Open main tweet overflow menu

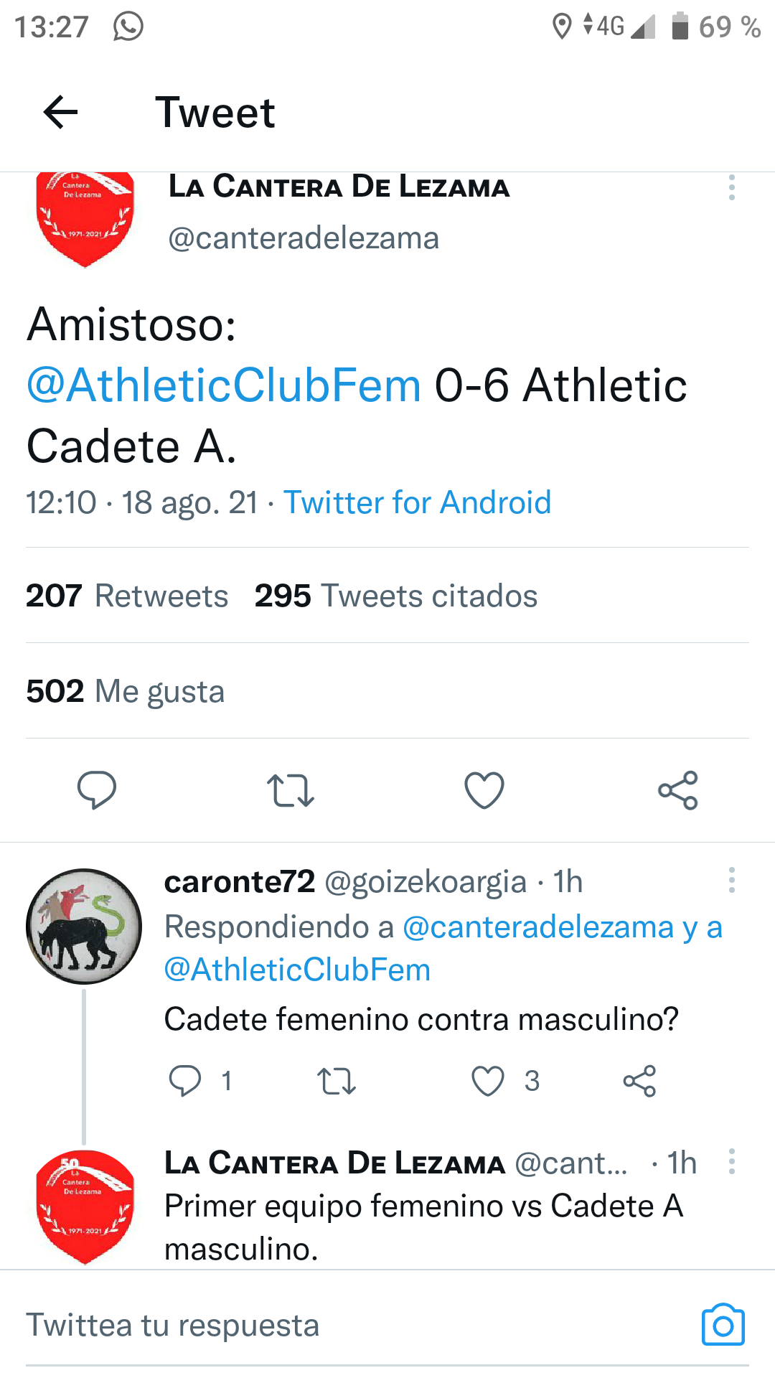[731, 188]
